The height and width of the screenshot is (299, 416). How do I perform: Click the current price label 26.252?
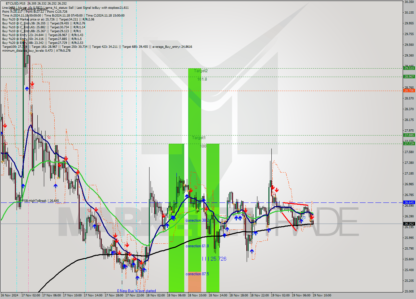click(409, 224)
